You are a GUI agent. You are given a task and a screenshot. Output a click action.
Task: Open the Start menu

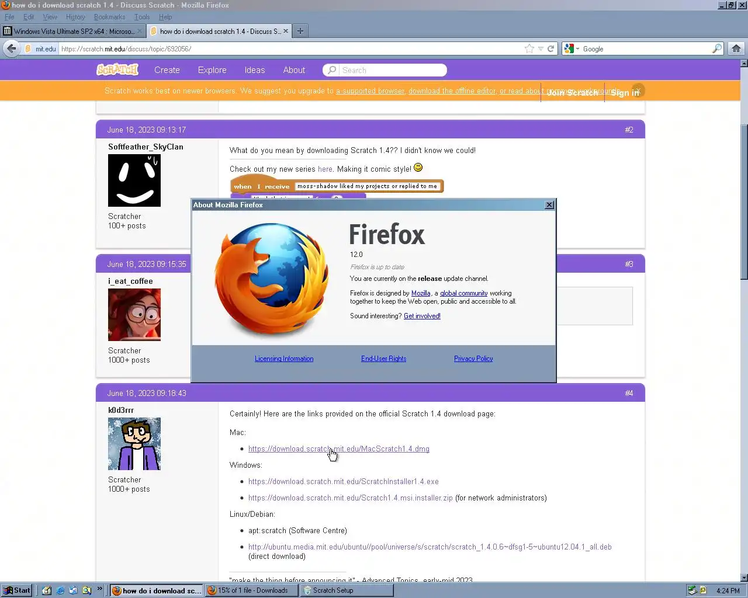pos(16,590)
